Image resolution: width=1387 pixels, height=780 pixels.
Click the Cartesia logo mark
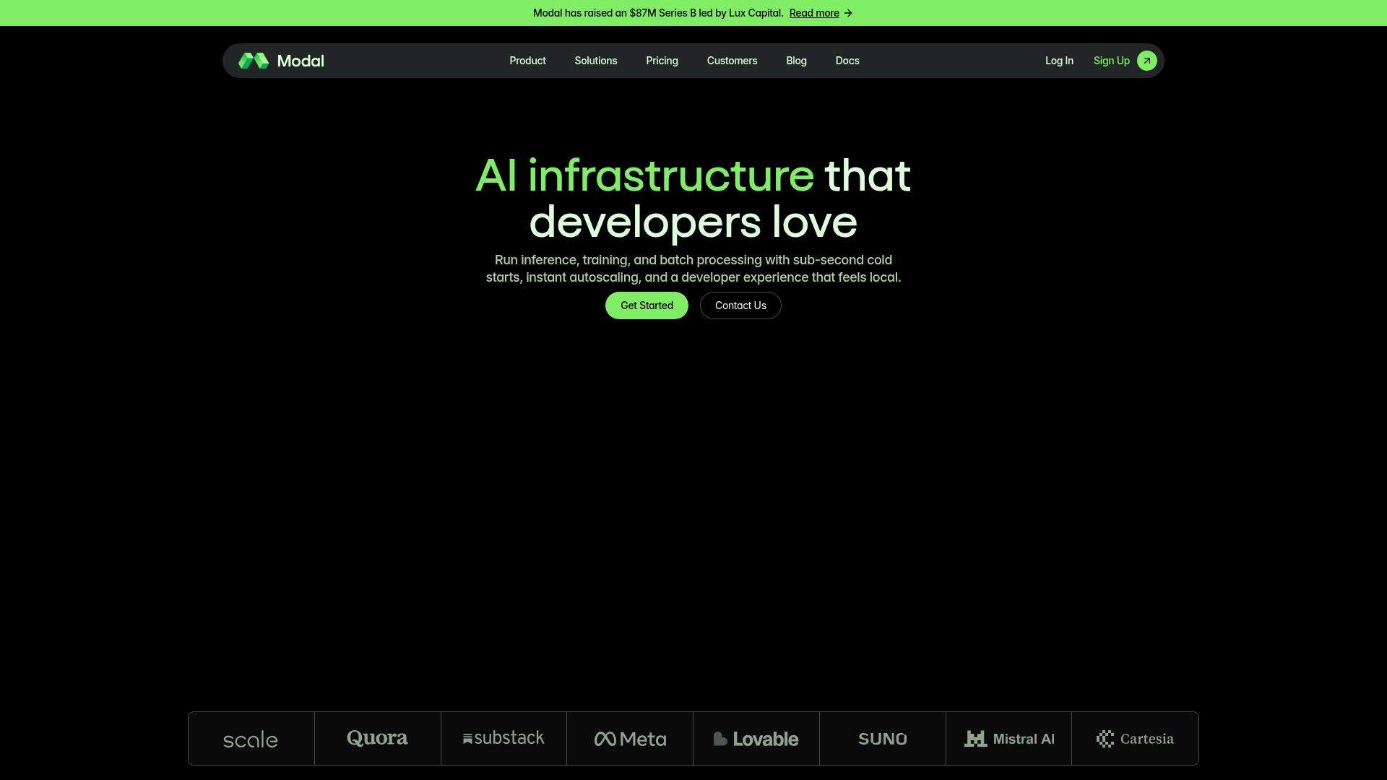tap(1105, 738)
